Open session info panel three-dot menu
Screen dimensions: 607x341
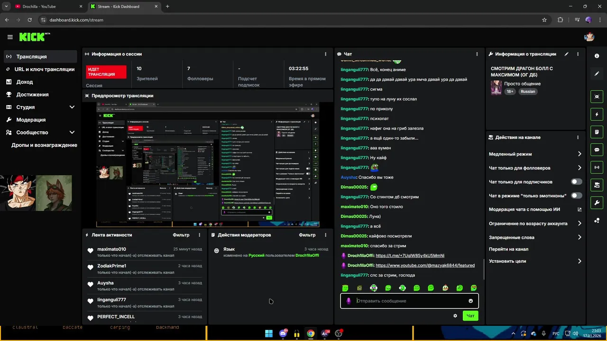point(325,54)
